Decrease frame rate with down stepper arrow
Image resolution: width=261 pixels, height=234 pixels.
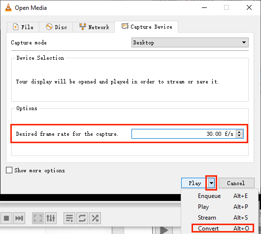(239, 136)
